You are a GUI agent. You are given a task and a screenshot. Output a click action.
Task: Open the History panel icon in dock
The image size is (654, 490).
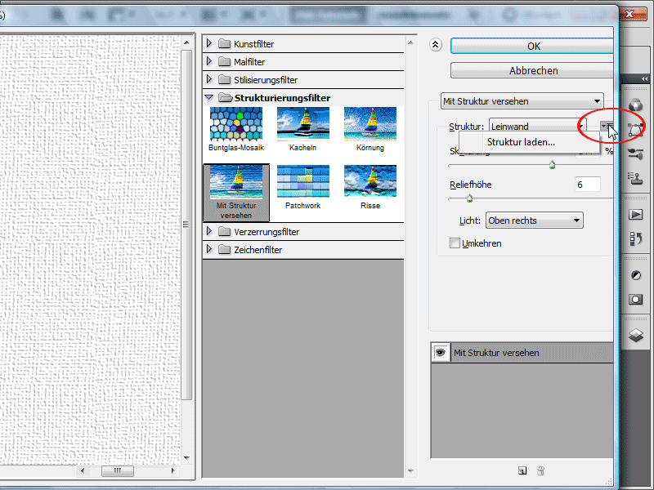point(636,238)
